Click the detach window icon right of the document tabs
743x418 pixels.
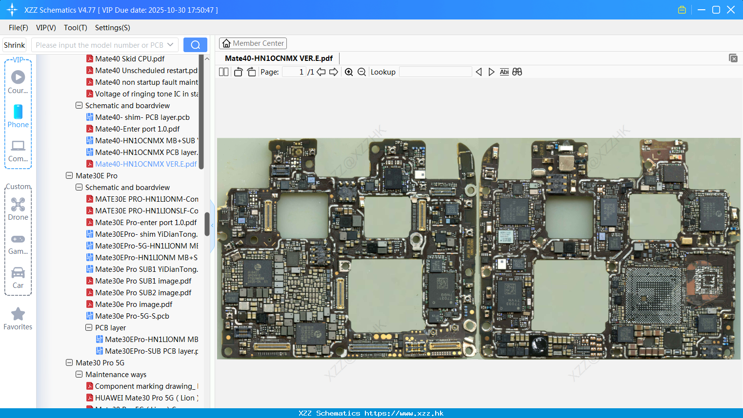[733, 58]
